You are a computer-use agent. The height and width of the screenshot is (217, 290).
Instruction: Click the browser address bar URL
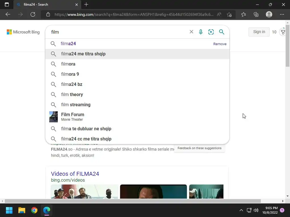tap(134, 14)
